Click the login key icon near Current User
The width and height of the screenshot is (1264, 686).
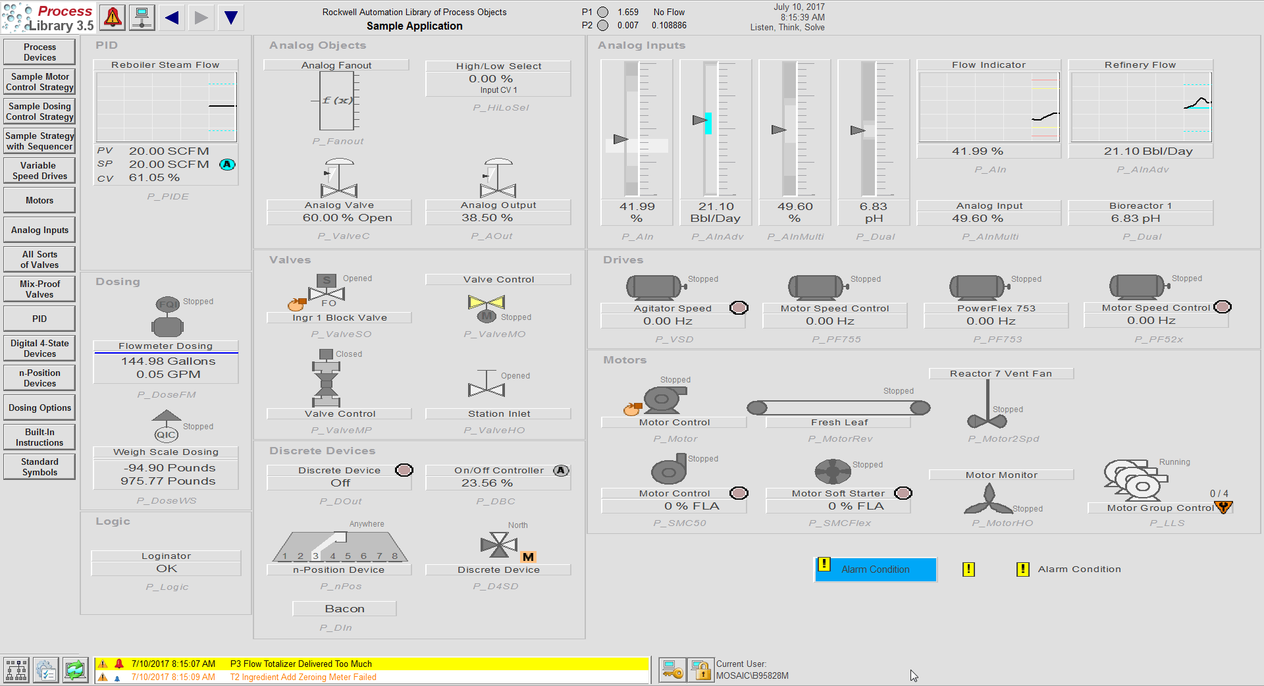[671, 670]
